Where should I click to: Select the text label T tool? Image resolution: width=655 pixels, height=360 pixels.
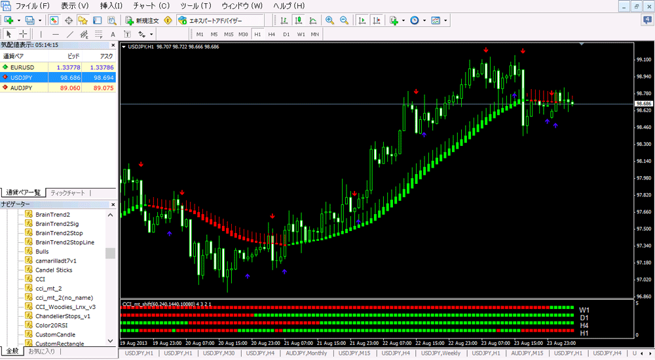[x=128, y=34]
